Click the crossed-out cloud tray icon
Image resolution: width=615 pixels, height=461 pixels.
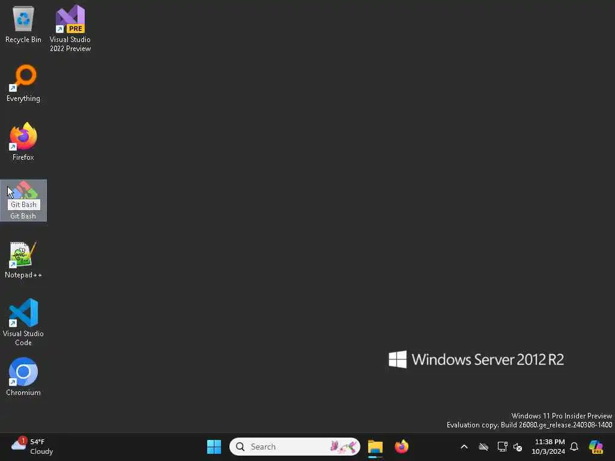point(483,447)
